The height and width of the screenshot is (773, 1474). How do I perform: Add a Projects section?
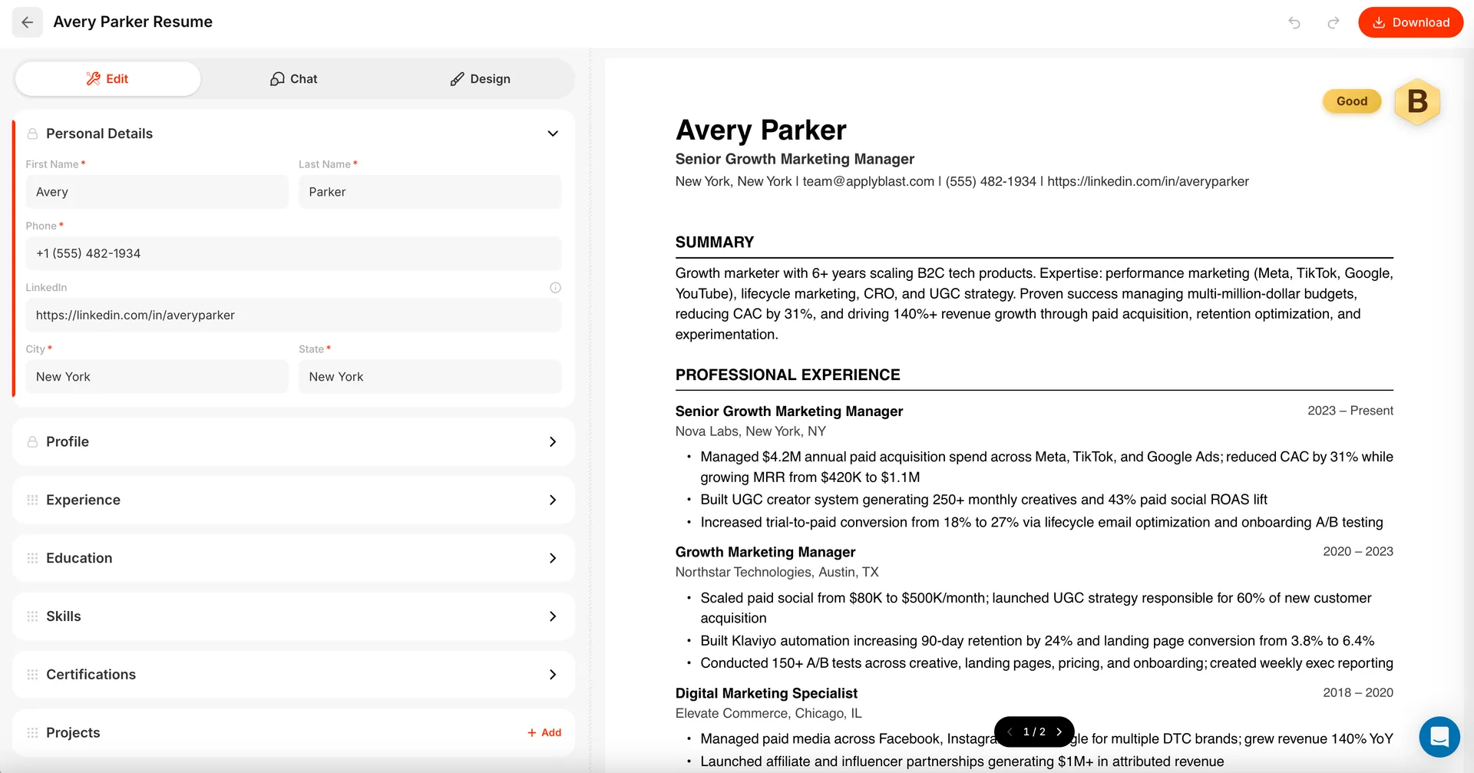click(x=544, y=733)
